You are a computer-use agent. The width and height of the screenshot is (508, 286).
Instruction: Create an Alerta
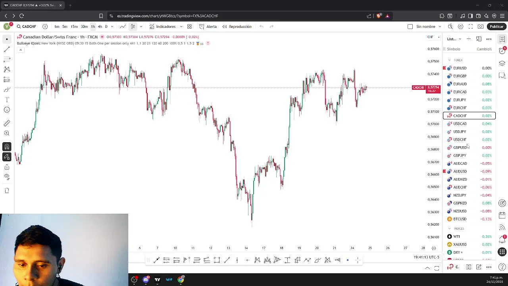tap(208, 27)
